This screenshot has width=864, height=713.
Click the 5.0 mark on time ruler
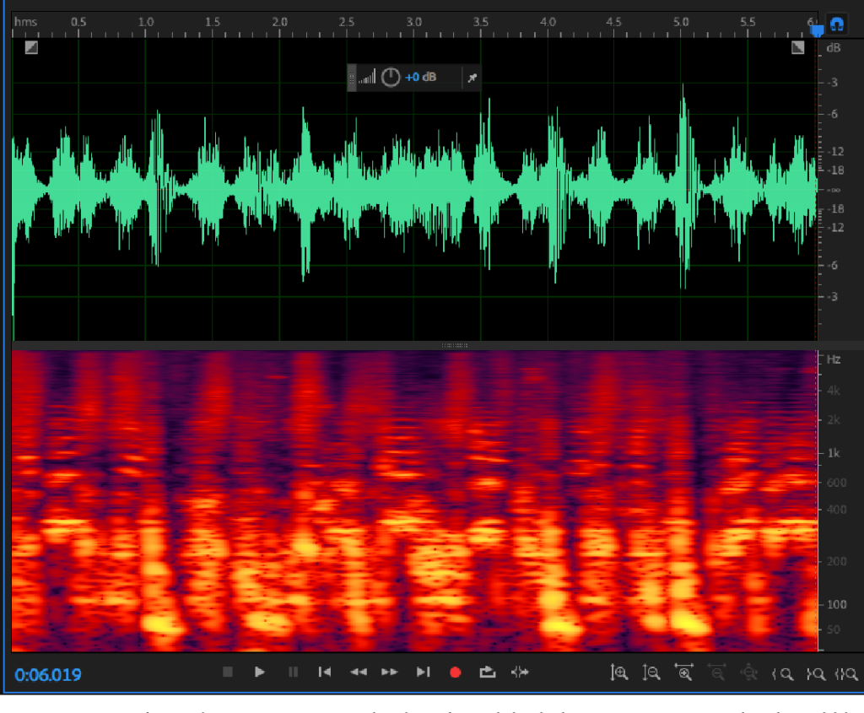coord(681,21)
